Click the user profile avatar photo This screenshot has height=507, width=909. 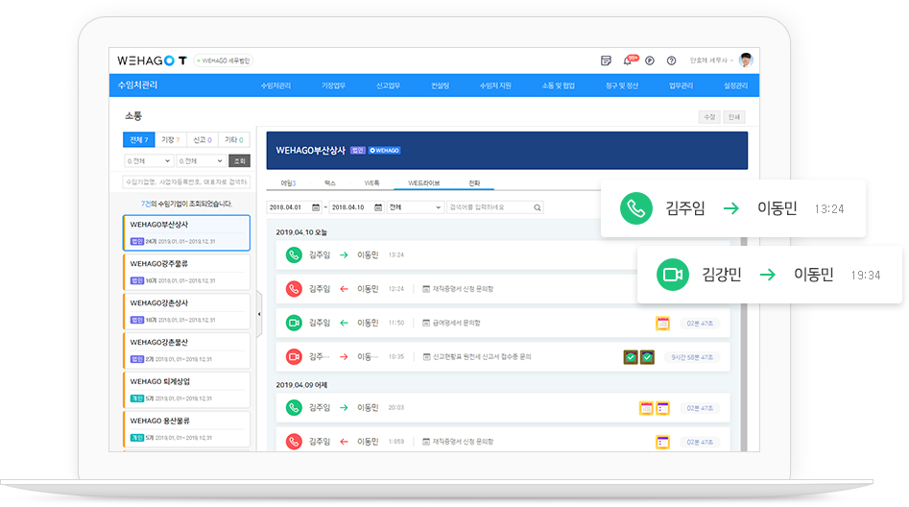[746, 60]
